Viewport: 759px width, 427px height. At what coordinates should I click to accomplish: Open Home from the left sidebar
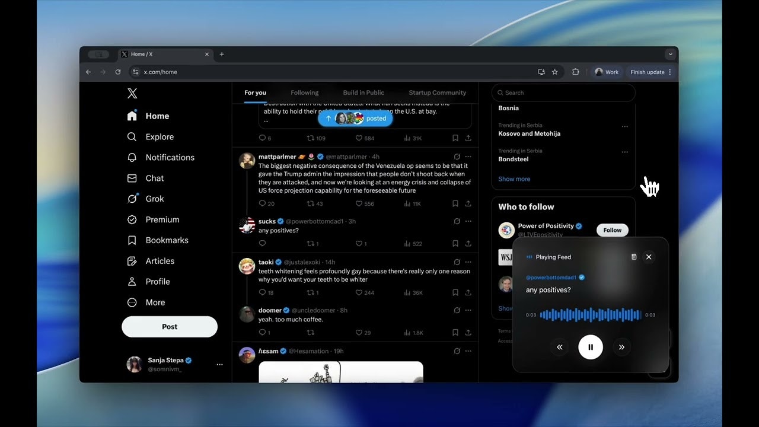pyautogui.click(x=148, y=116)
